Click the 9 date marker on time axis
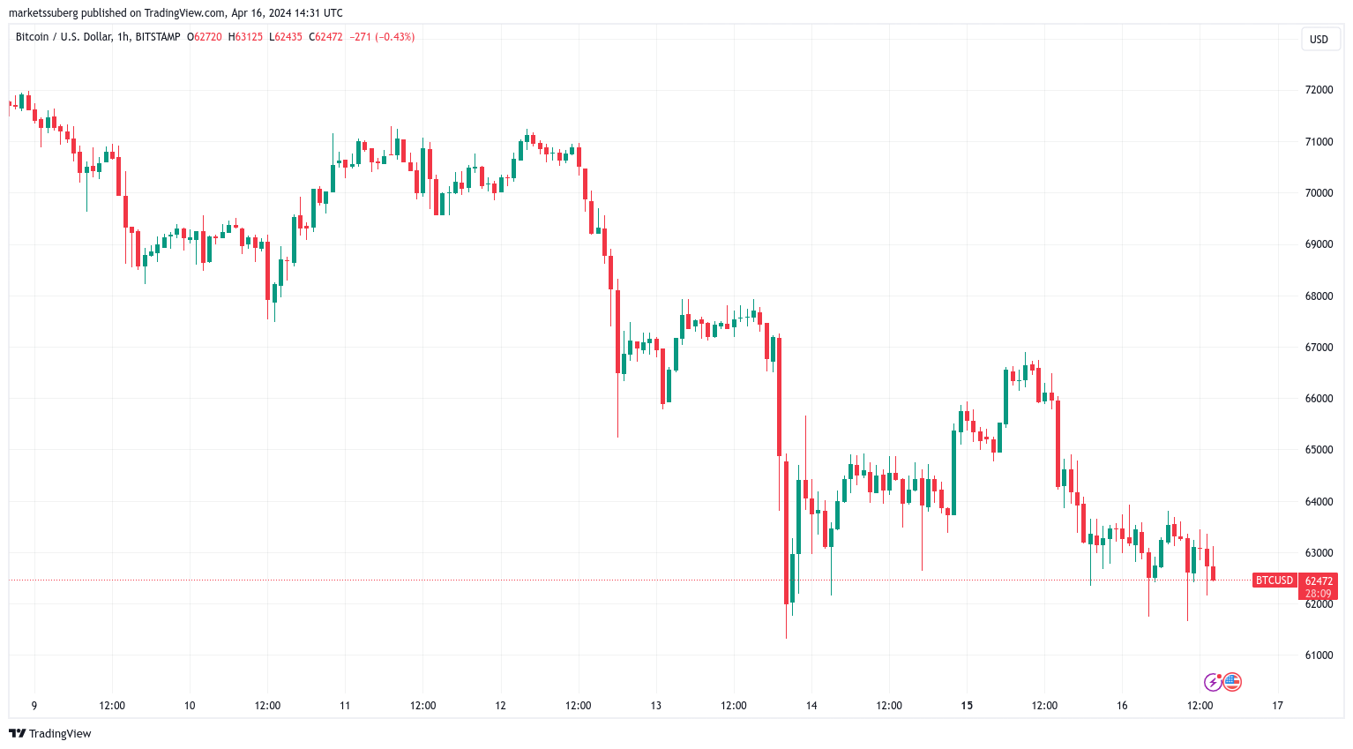 34,706
